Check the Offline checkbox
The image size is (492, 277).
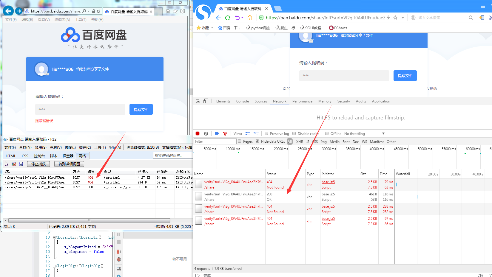(327, 133)
